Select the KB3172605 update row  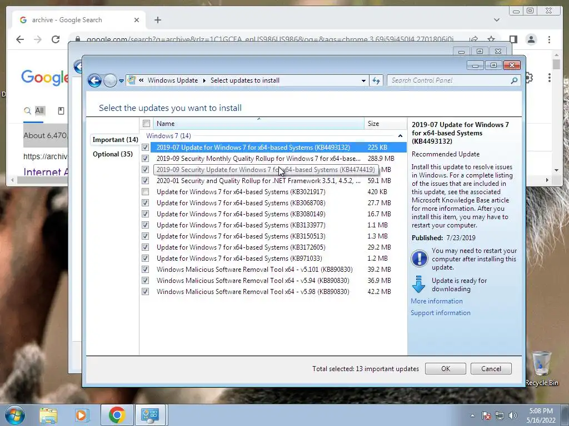(273, 247)
